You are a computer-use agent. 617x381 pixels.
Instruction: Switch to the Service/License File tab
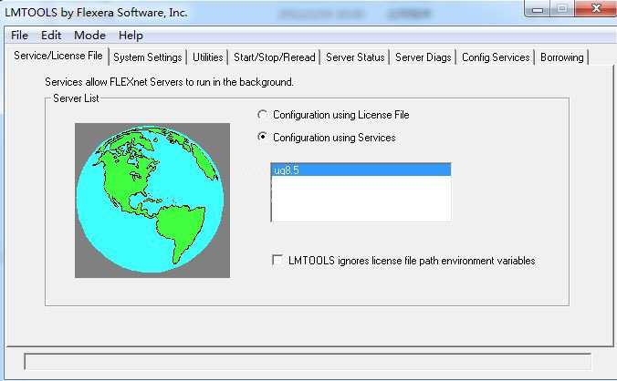click(x=58, y=56)
